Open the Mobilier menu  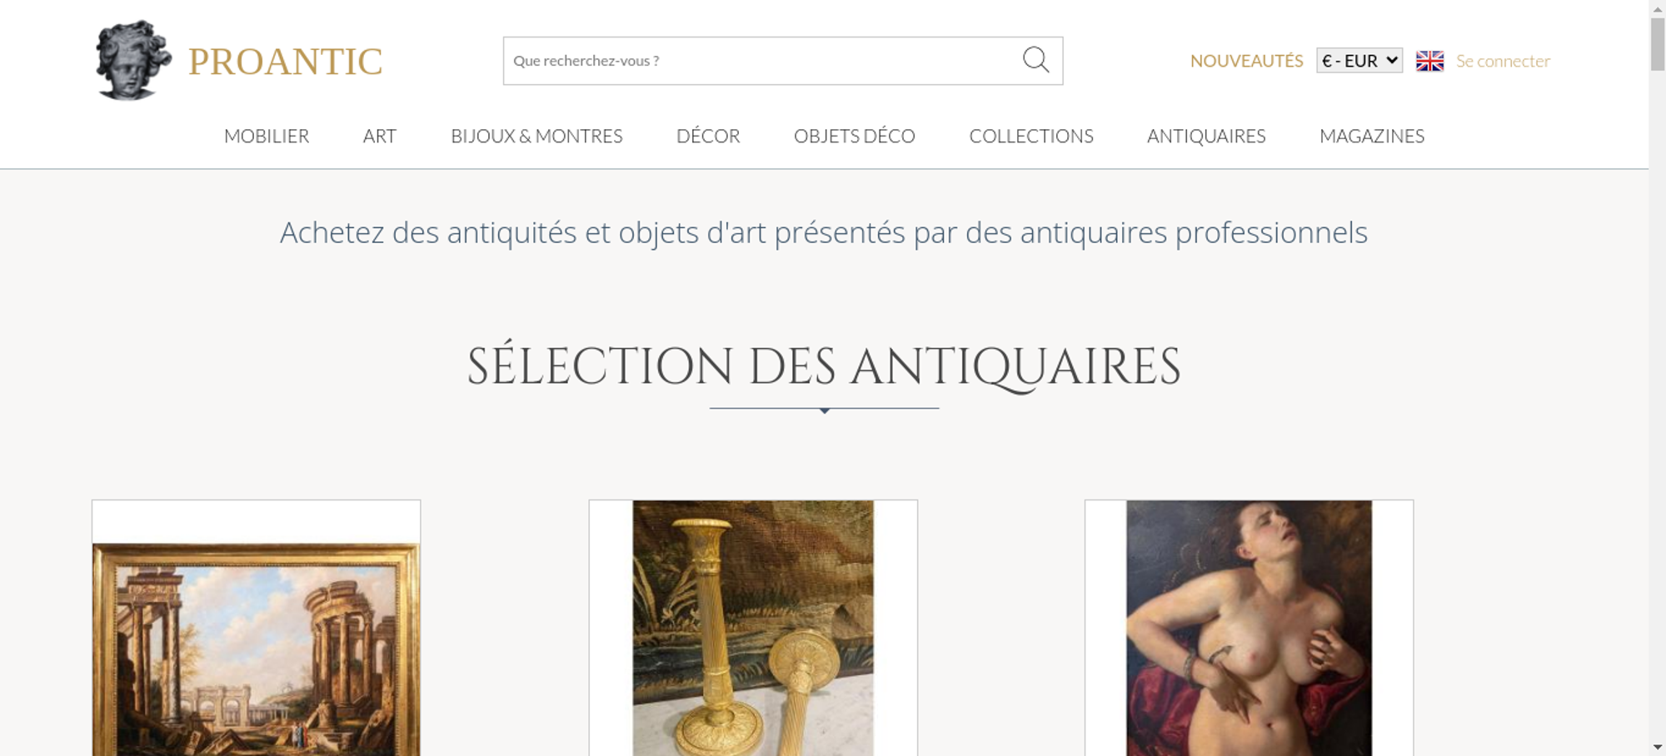point(267,136)
